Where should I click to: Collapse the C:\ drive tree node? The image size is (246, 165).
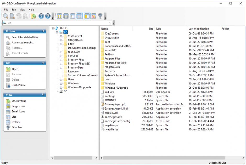(x=57, y=32)
